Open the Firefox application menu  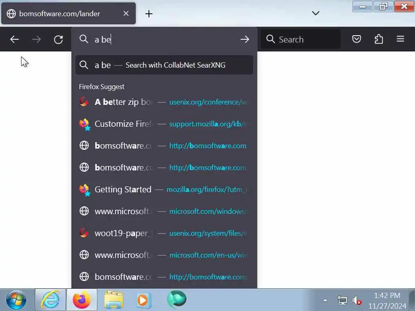[400, 39]
